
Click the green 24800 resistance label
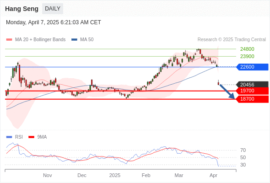point(247,49)
